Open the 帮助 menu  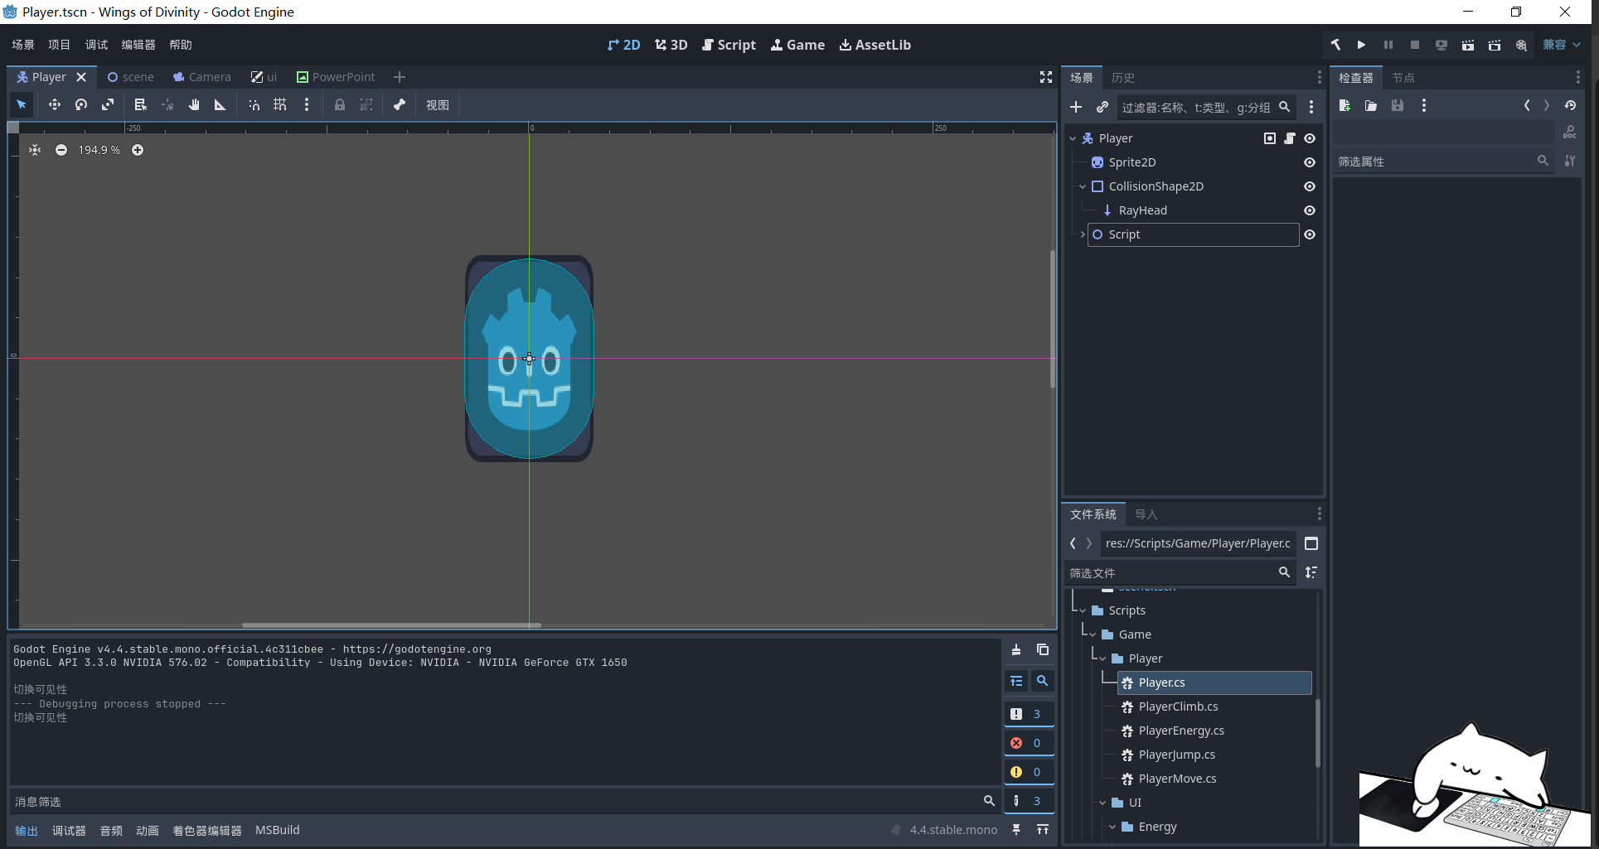[x=181, y=45]
